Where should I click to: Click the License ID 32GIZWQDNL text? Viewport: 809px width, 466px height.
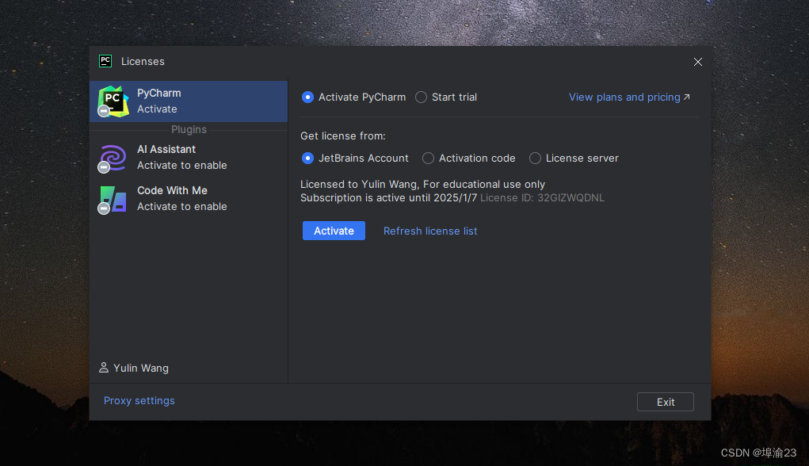[x=542, y=197]
